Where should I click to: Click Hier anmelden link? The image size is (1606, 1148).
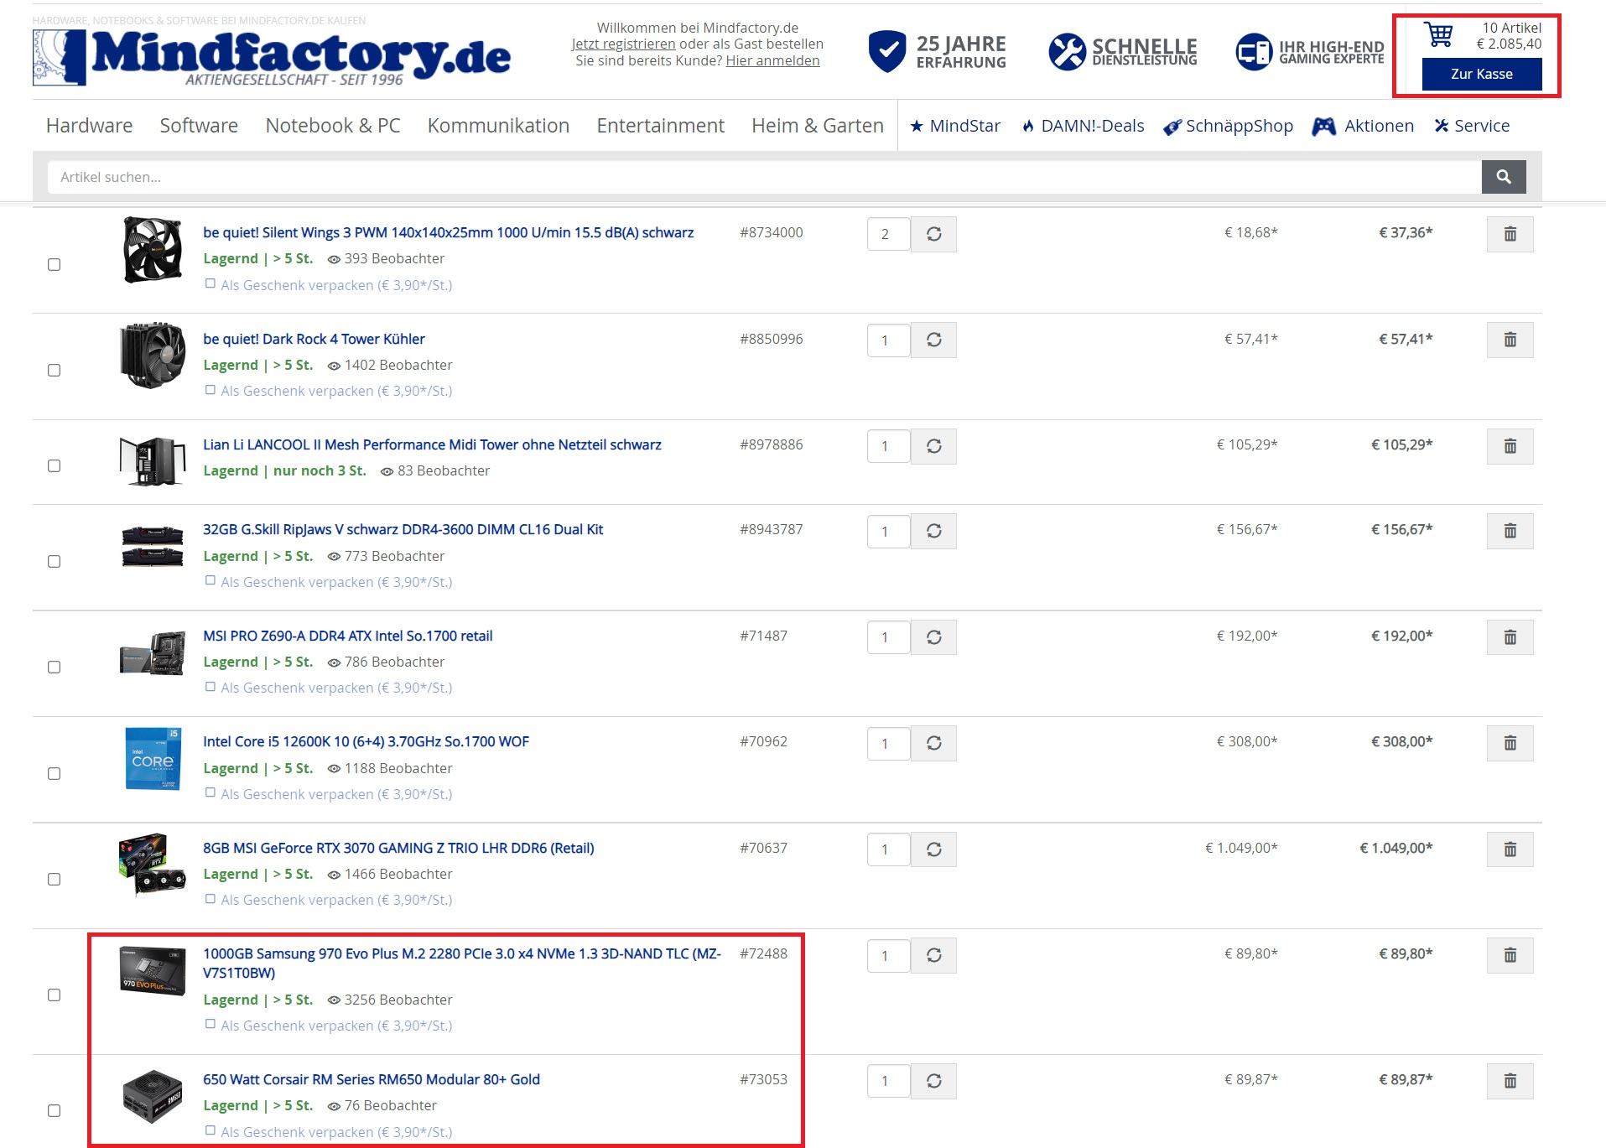click(772, 60)
